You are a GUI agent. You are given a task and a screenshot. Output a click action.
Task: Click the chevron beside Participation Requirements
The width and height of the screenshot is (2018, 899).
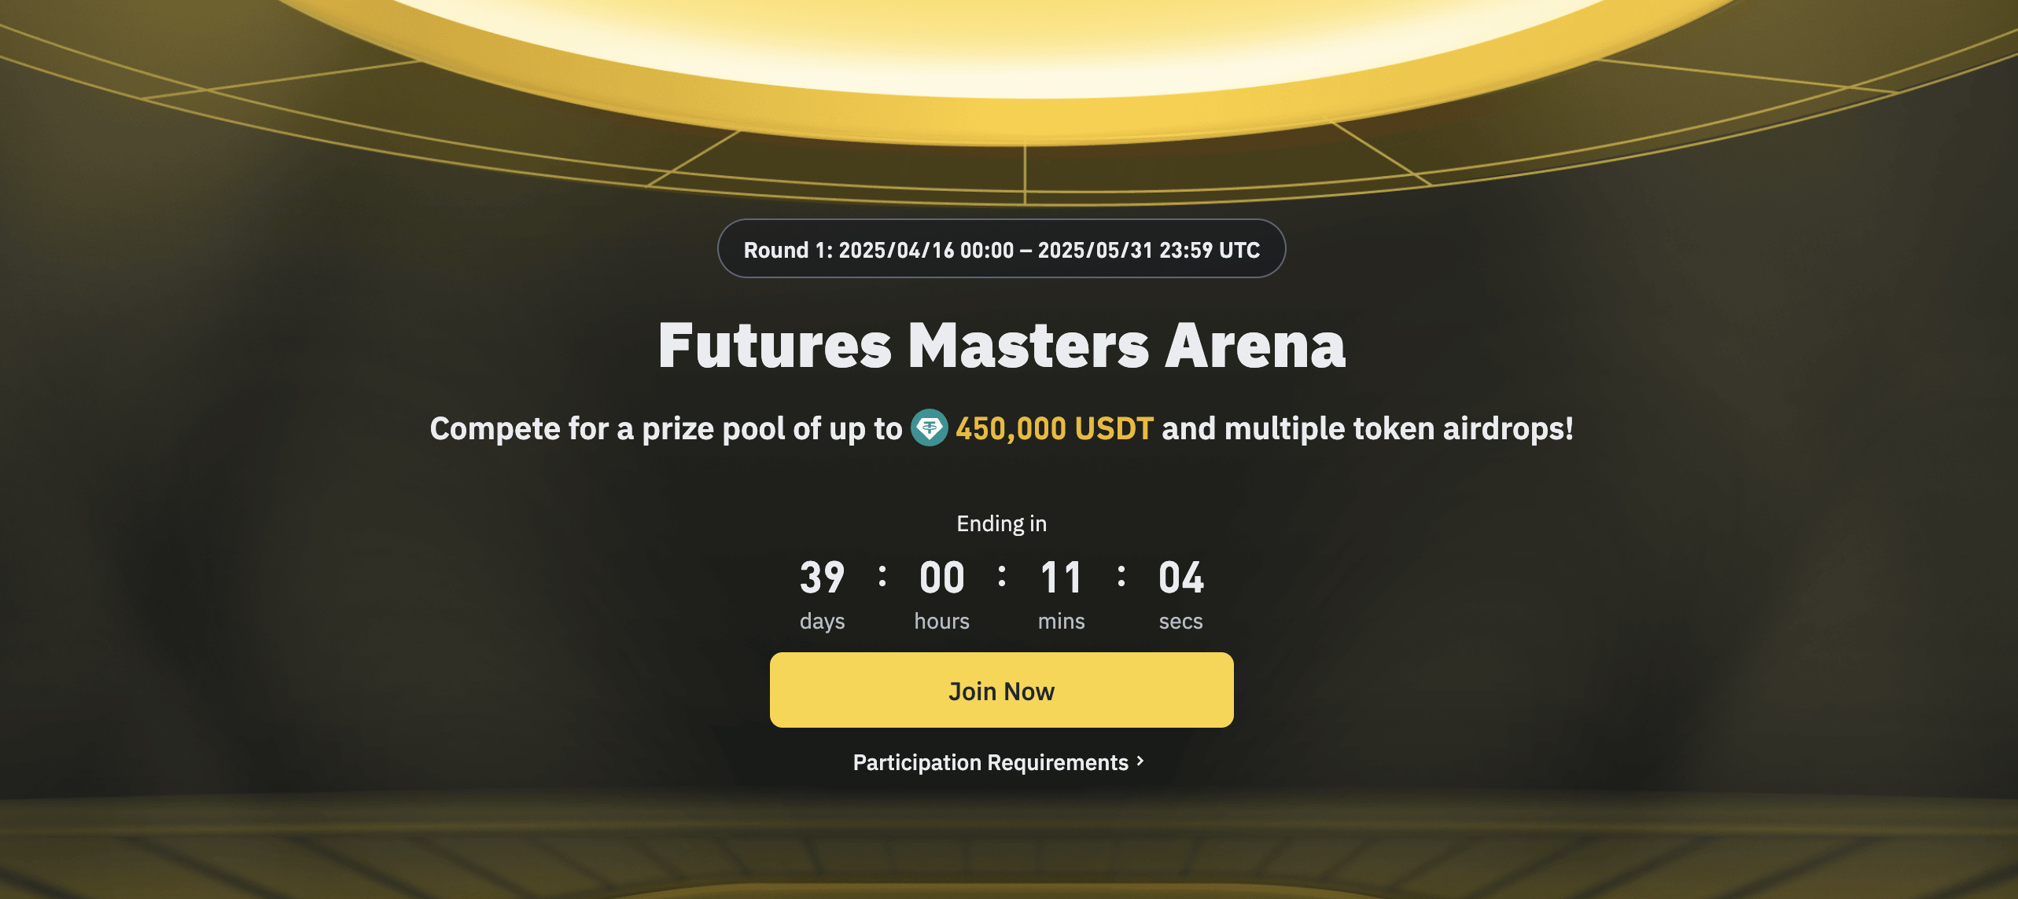pos(1140,761)
